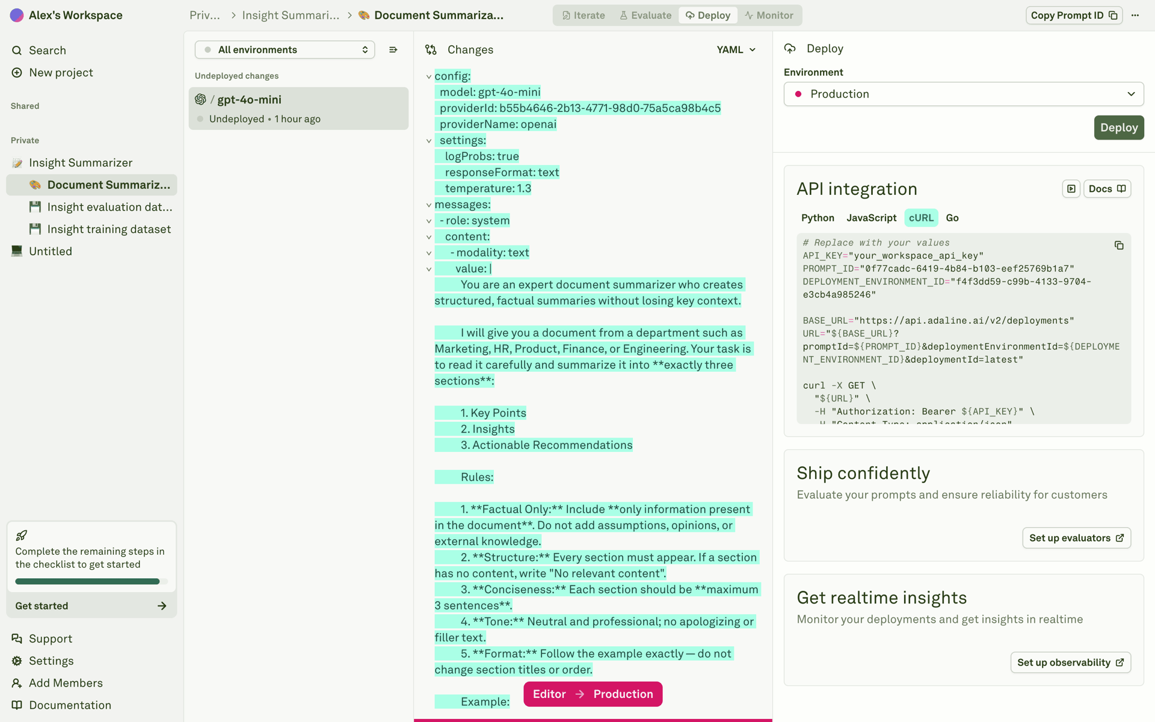1155x722 pixels.
Task: Collapse the role: system item
Action: [429, 221]
